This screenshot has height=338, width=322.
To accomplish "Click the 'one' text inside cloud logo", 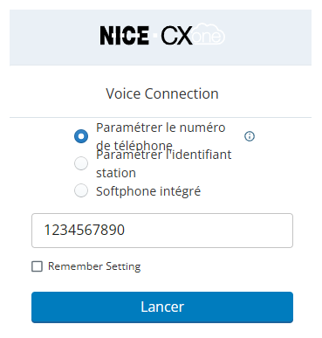I will 208,37.
